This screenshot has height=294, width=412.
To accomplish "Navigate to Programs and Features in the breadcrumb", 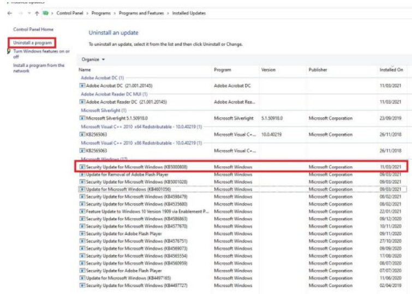I will click(x=141, y=13).
